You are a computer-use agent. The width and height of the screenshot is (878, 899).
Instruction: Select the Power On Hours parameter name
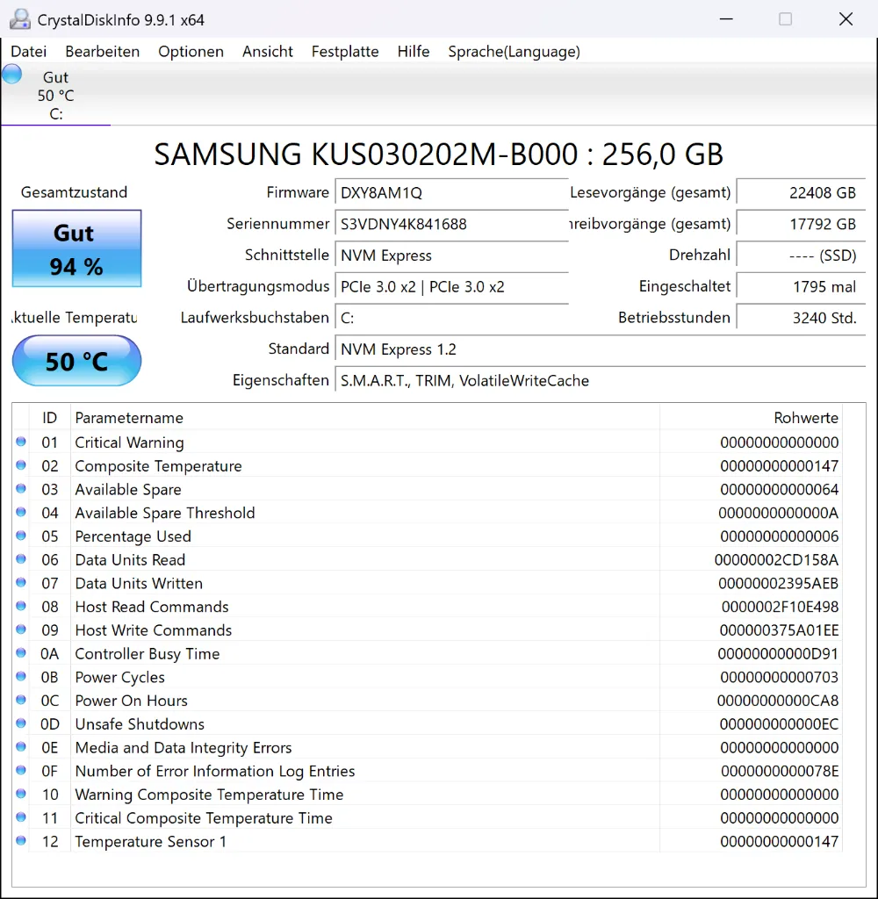(132, 701)
